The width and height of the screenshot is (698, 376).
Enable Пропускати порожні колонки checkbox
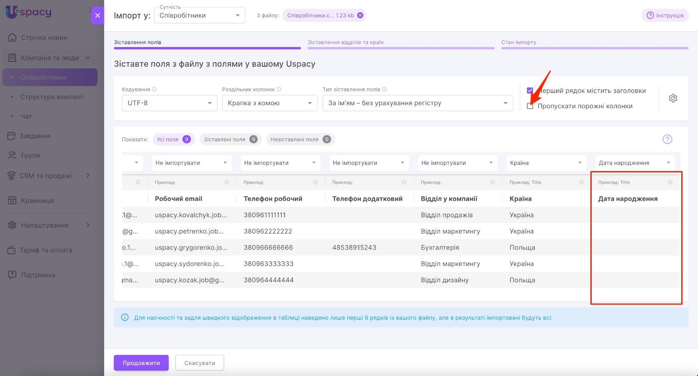(530, 106)
